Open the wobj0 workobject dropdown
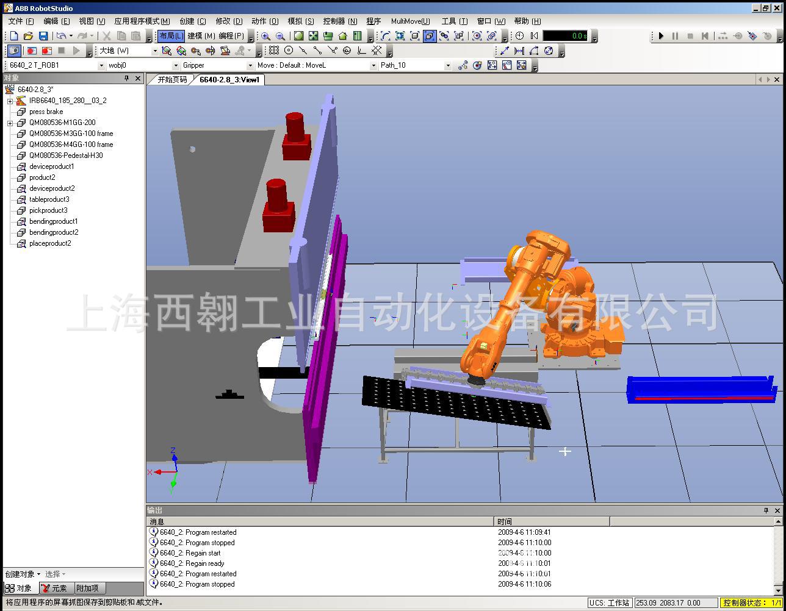This screenshot has height=611, width=786. coord(176,66)
